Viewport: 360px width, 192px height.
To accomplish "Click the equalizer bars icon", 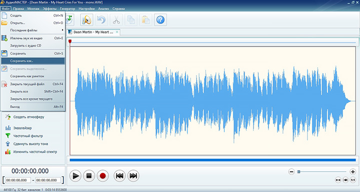I will (x=8, y=128).
